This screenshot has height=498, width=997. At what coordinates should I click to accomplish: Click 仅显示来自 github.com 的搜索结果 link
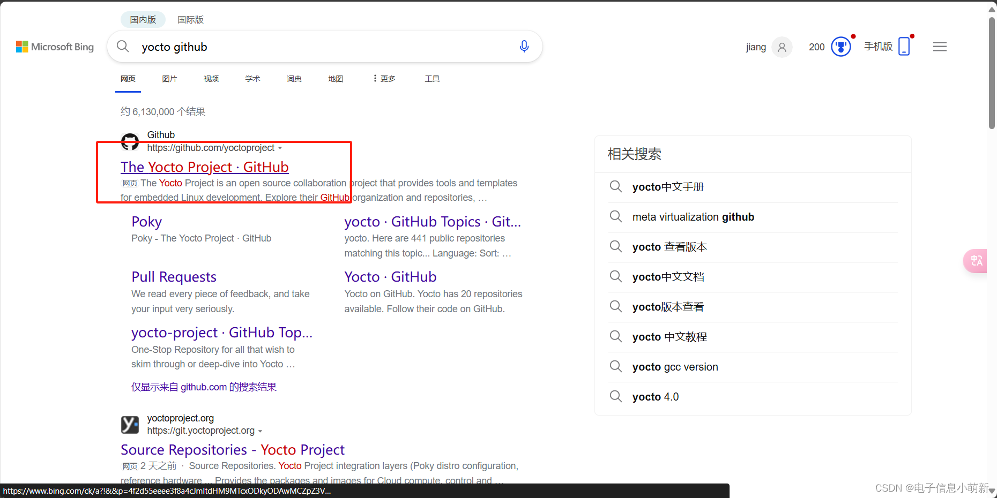pos(204,387)
